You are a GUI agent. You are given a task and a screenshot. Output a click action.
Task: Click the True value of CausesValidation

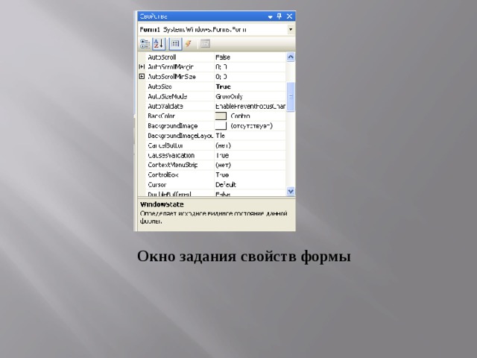point(222,155)
